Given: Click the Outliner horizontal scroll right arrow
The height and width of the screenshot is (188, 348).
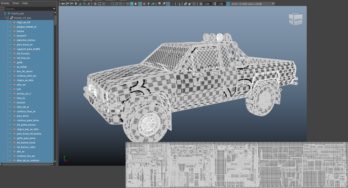Looking at the screenshot, I should click(x=52, y=164).
